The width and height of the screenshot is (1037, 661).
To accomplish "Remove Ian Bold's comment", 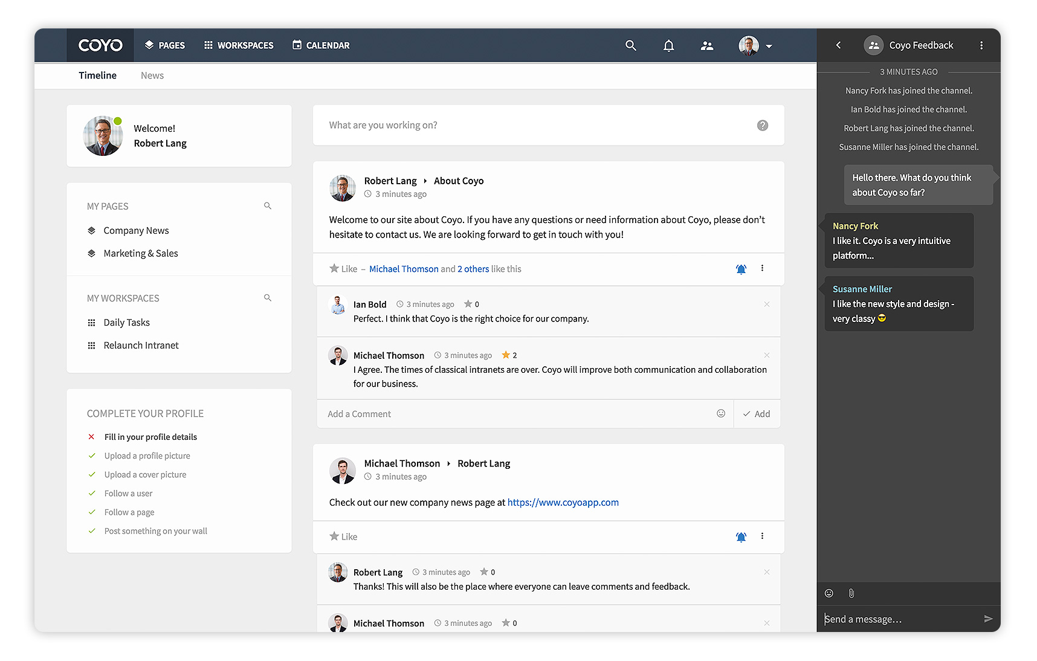I will pyautogui.click(x=766, y=304).
